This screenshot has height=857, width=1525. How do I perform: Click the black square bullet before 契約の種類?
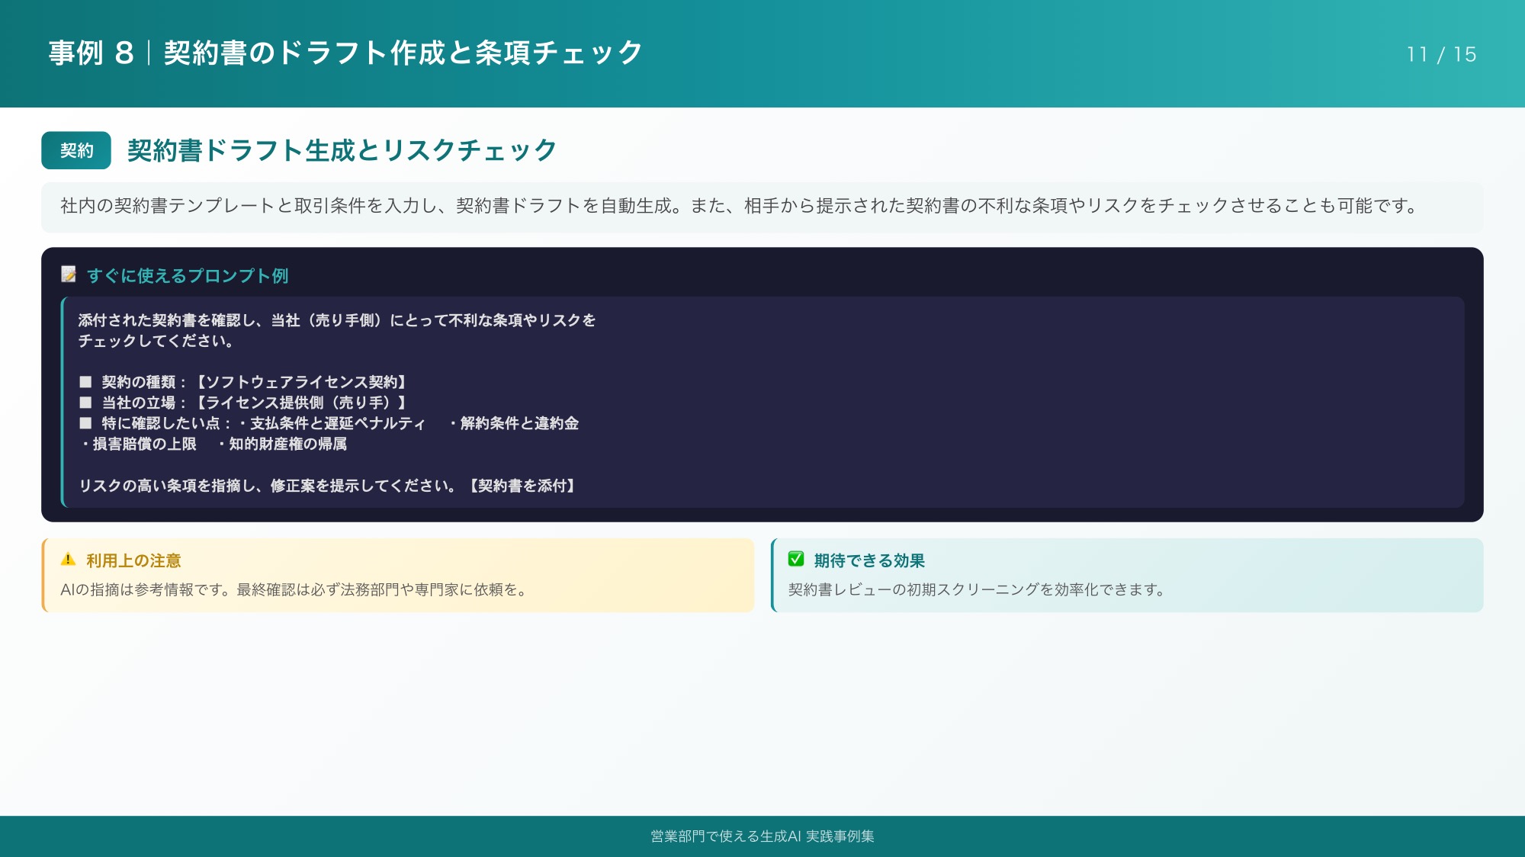pyautogui.click(x=85, y=381)
